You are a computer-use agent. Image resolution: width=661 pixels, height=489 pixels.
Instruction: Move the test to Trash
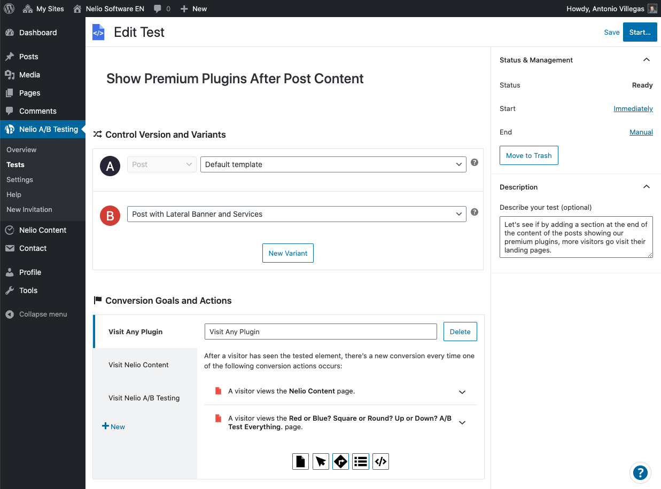point(529,155)
